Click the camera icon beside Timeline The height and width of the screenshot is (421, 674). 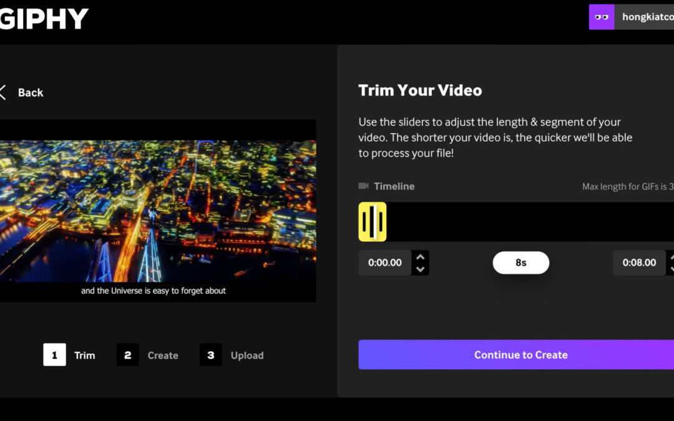(363, 186)
